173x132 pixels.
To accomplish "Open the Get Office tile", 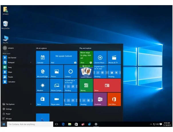I will [114, 99].
